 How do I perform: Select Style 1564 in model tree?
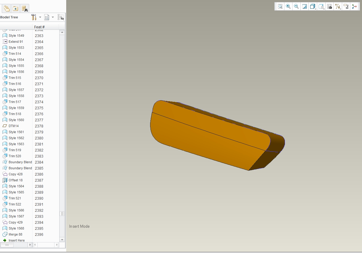pos(16,186)
